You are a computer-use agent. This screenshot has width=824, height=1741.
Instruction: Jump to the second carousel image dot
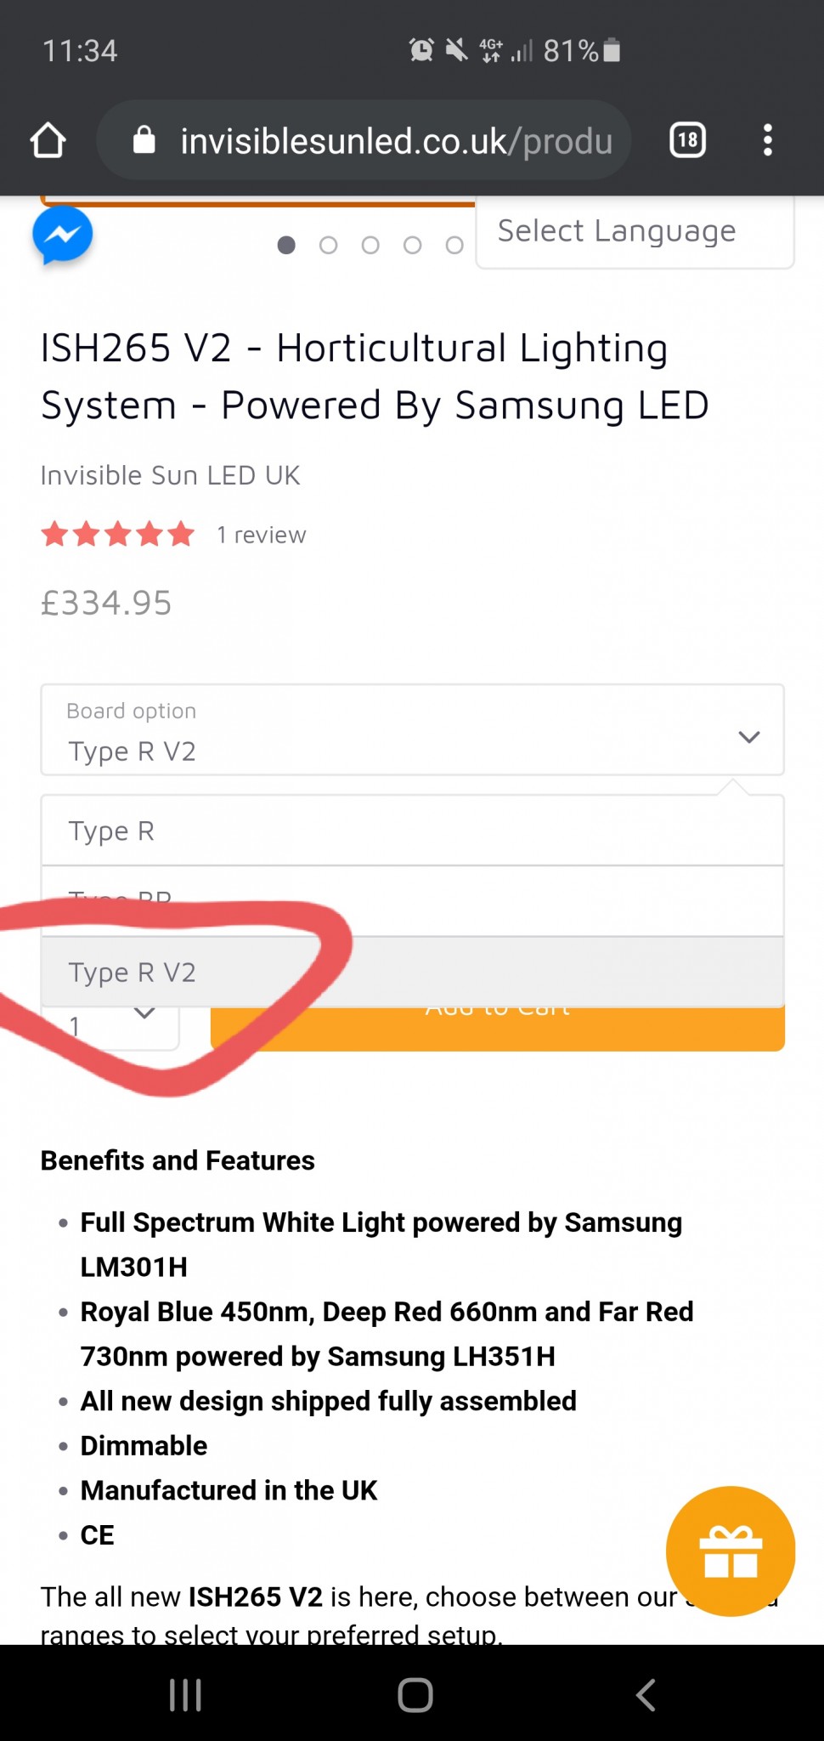click(x=328, y=246)
